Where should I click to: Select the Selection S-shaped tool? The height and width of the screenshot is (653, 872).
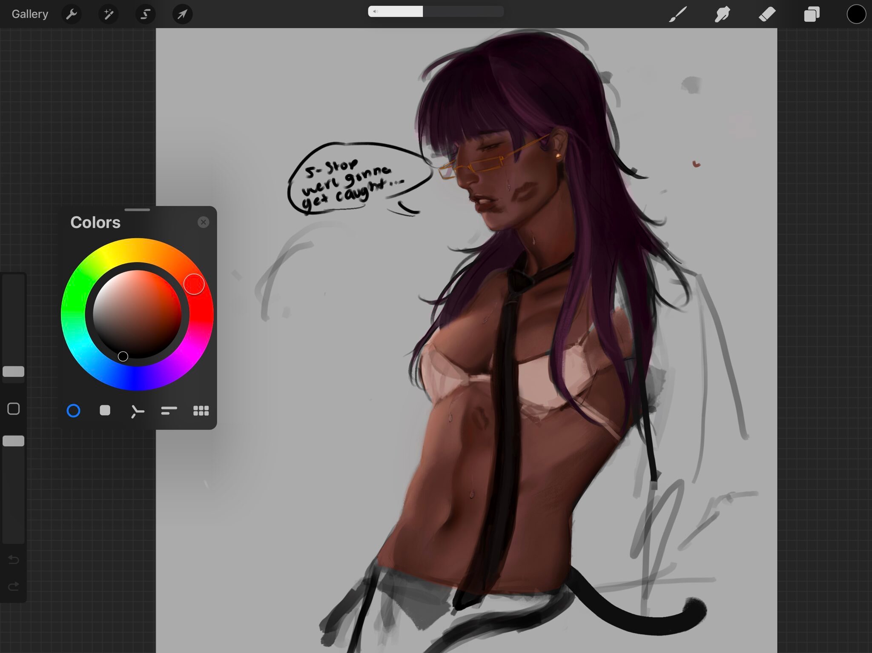[x=145, y=14]
